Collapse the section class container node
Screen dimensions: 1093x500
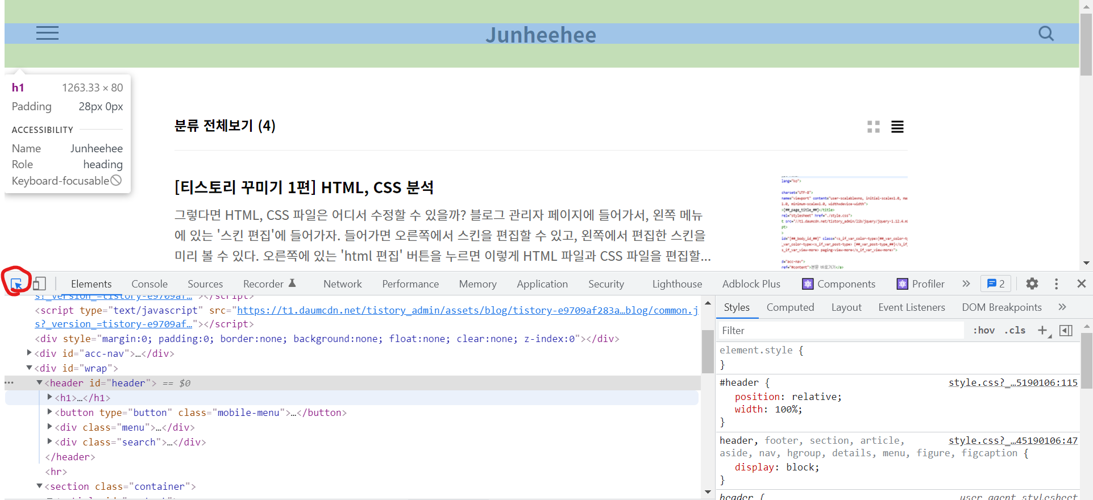coord(39,486)
